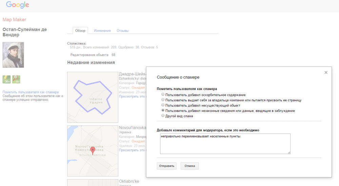Screen dimensions: 339x186
Task: Click the user profile photo
Action: (13, 55)
